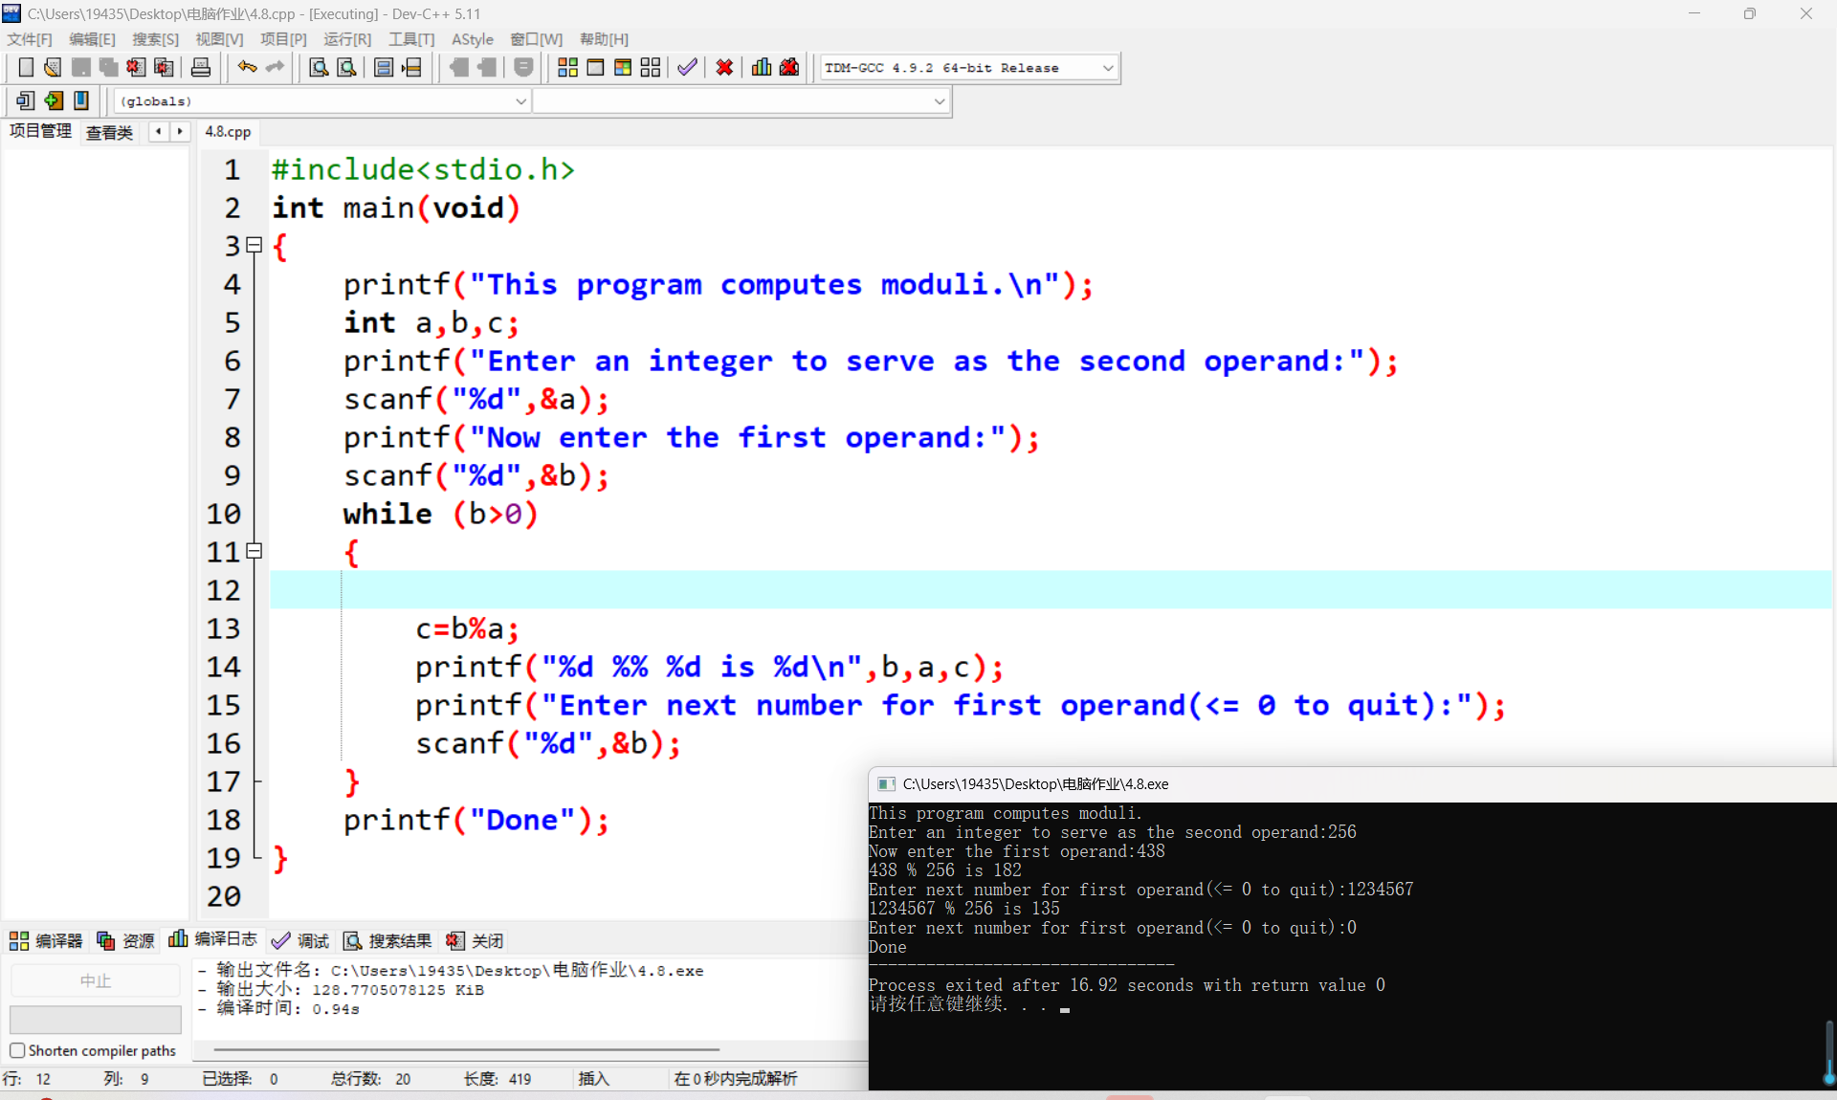Open the 运行[R] menu

(346, 39)
